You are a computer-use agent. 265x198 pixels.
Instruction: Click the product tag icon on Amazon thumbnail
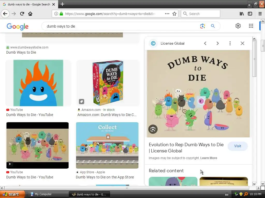(81, 102)
